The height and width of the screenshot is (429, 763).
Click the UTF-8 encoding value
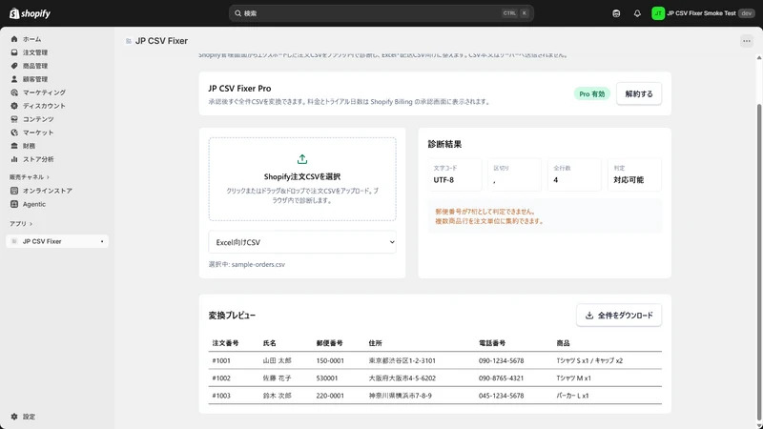click(443, 180)
